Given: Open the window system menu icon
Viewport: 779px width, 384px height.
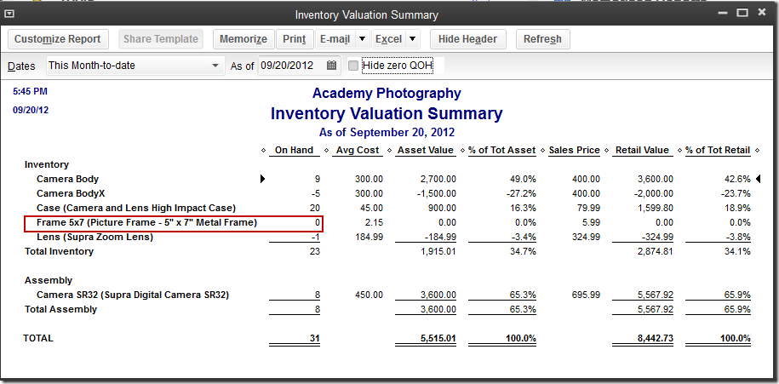Looking at the screenshot, I should 9,14.
